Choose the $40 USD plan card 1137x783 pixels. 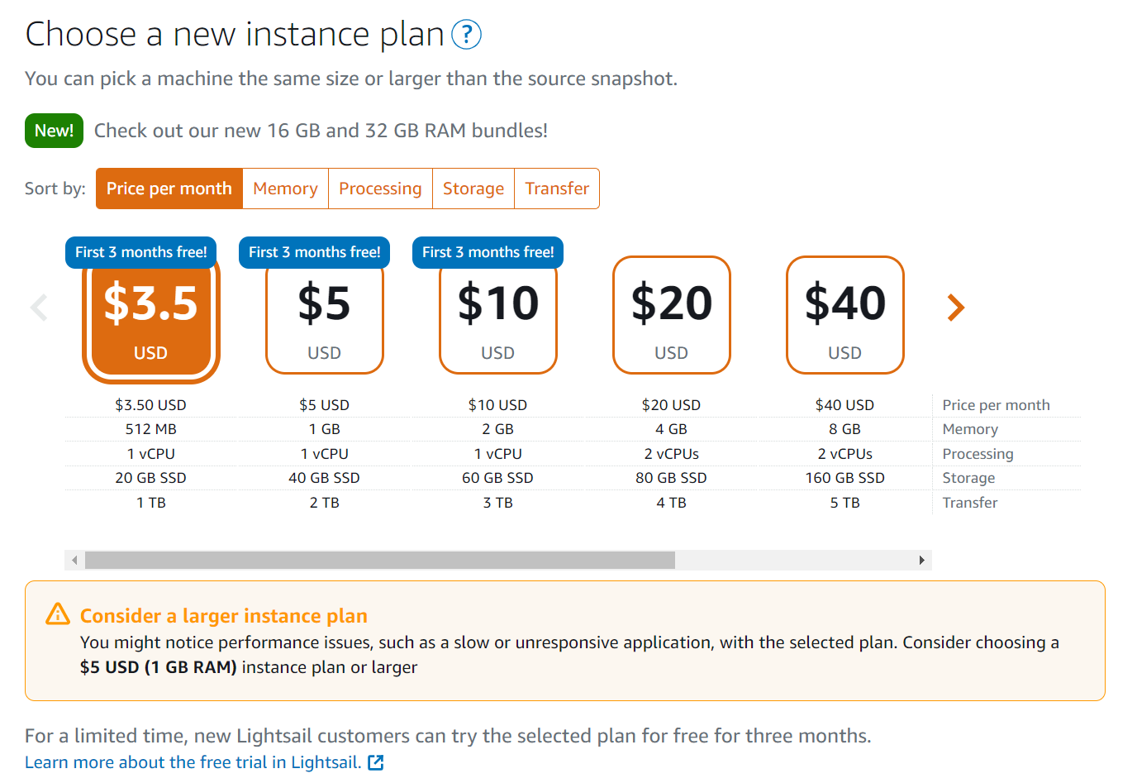click(845, 315)
